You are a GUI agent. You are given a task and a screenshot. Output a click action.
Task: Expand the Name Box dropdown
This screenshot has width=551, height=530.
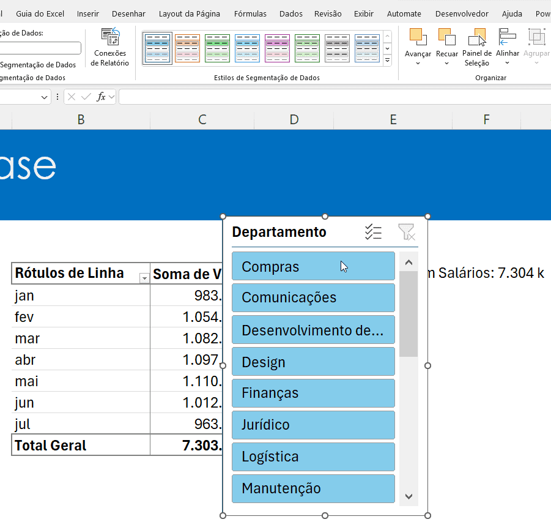[44, 97]
